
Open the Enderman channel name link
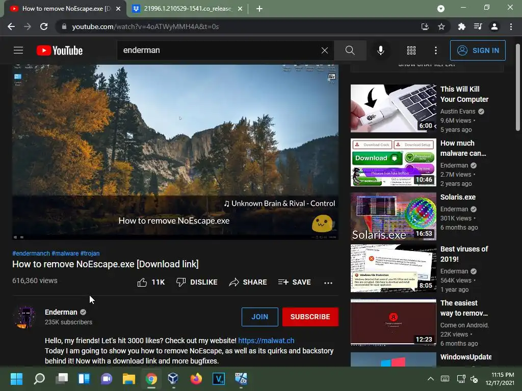pyautogui.click(x=61, y=312)
